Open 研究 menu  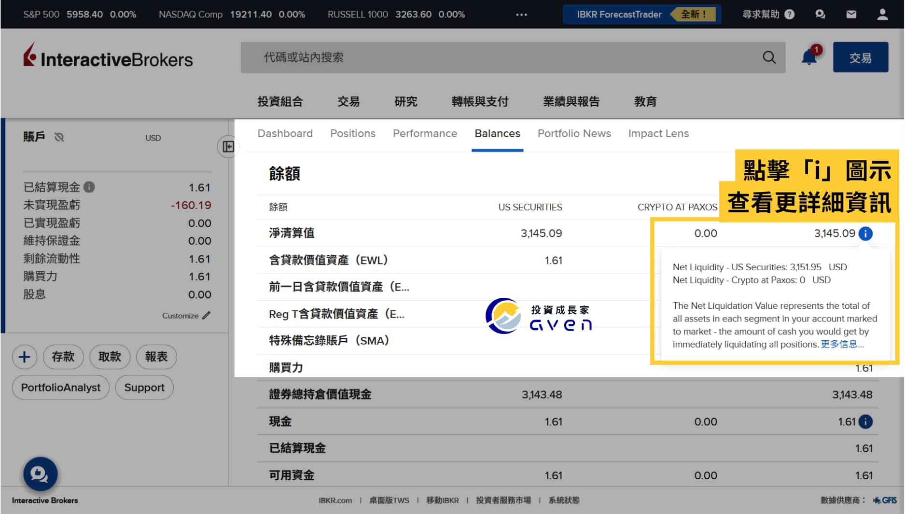pos(405,101)
